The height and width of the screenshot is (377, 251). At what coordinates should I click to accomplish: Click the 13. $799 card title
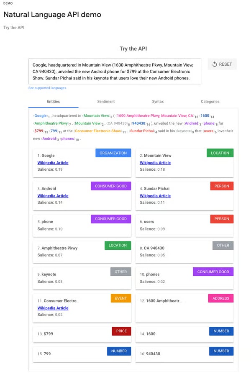[x=45, y=334]
